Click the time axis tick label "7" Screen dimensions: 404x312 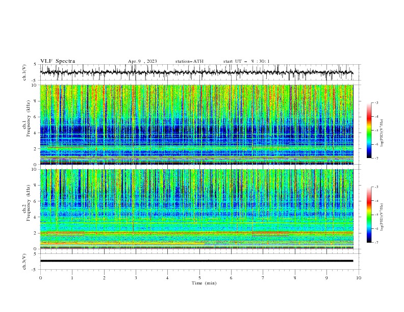[x=263, y=278]
